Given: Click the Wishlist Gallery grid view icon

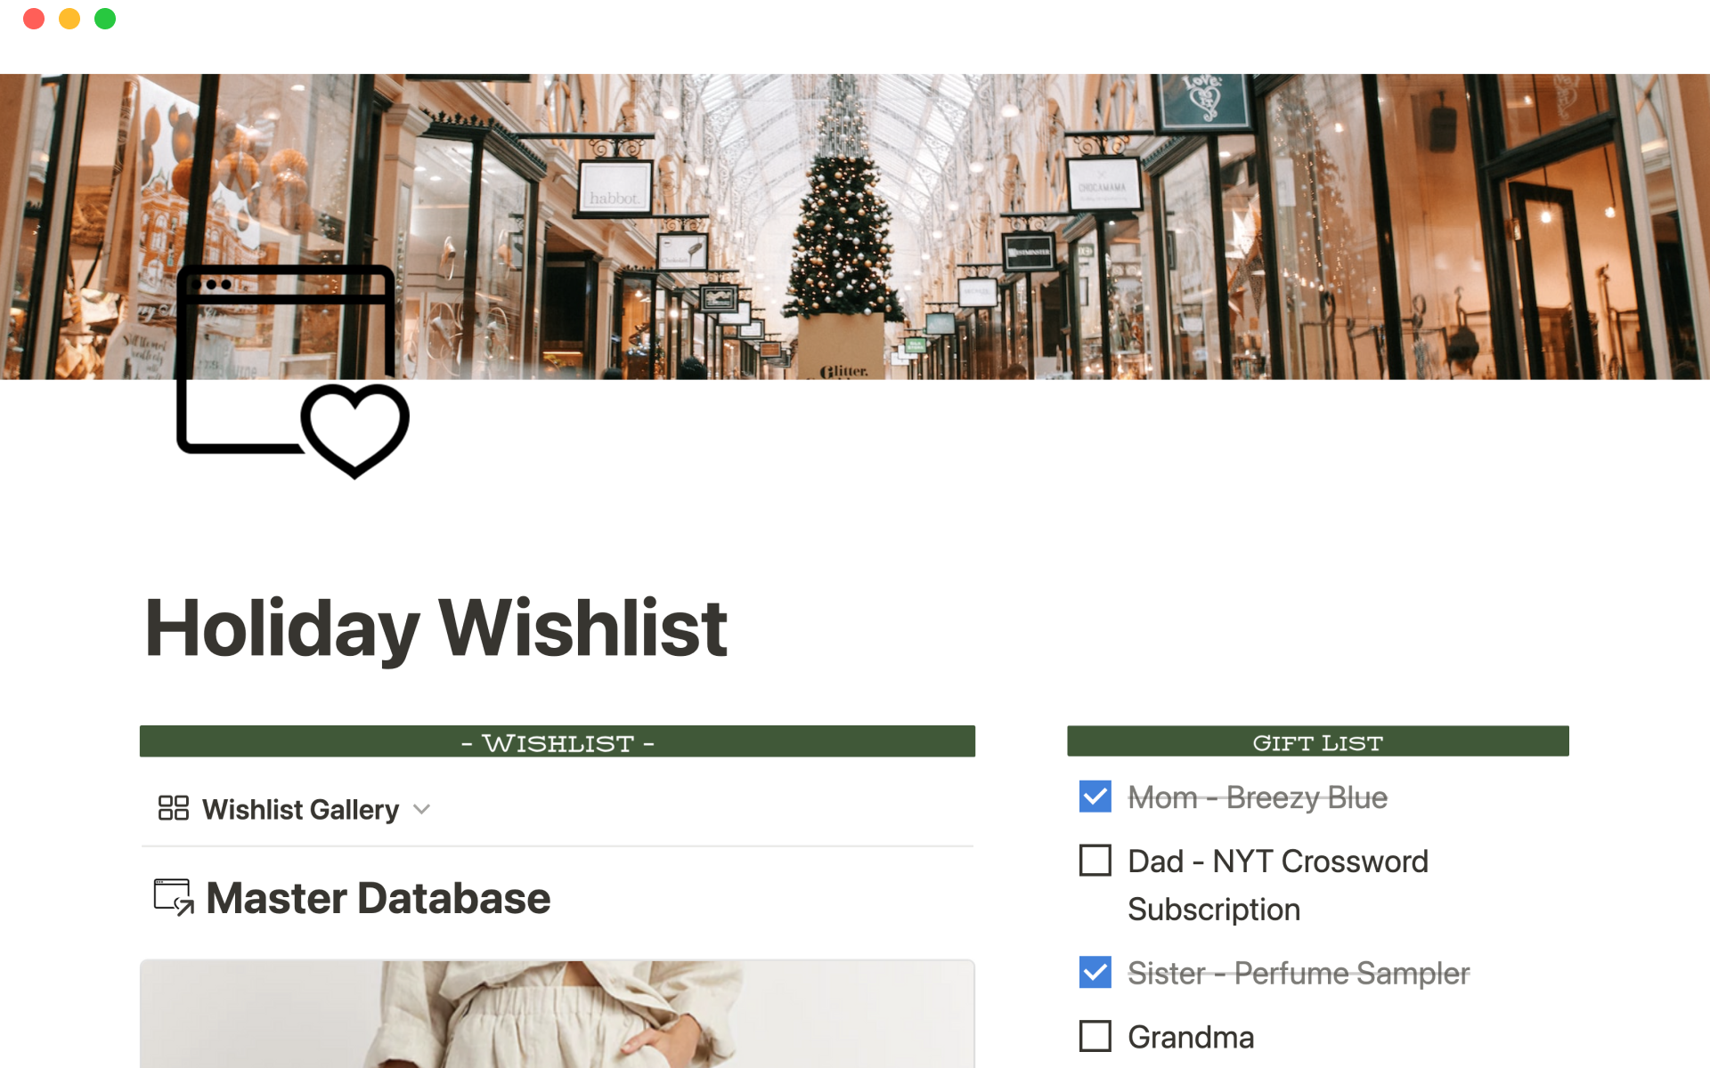Looking at the screenshot, I should click(174, 808).
